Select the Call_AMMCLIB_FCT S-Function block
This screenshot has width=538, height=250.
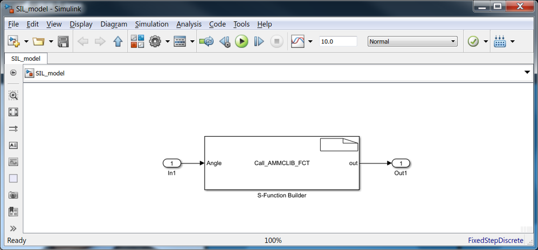(282, 163)
